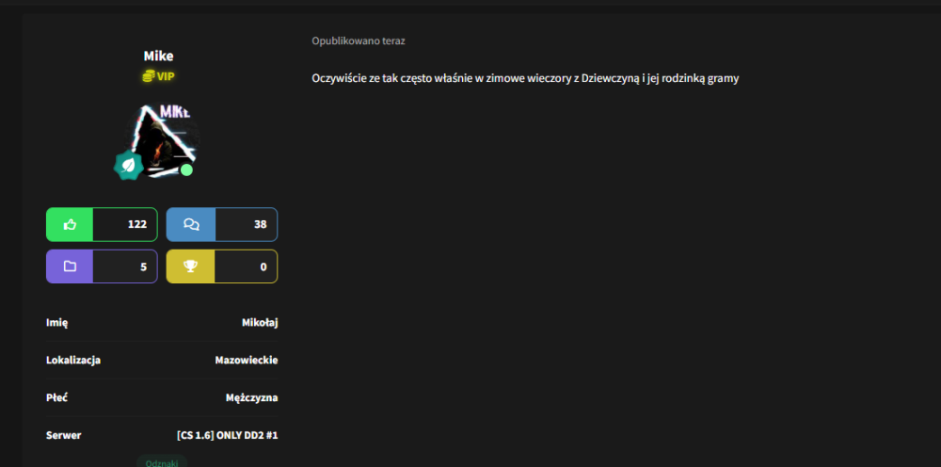The image size is (941, 467).
Task: Click the teal leaf rank badge
Action: pos(128,167)
